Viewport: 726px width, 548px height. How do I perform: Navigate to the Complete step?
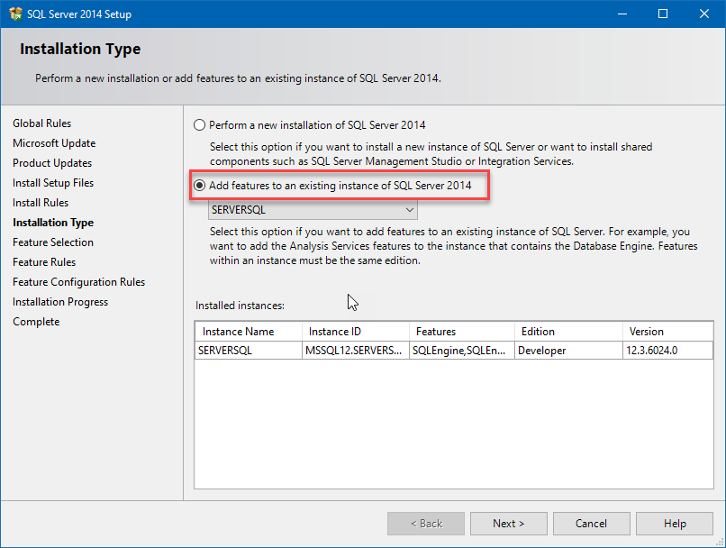pyautogui.click(x=36, y=321)
